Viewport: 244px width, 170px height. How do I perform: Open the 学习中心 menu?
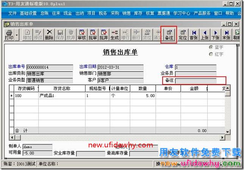pos(182,13)
